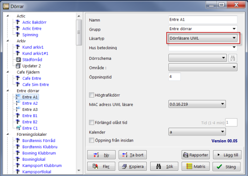248x176 pixels.
Task: Click the Tid (1-4 min) field
Action: pos(231,122)
